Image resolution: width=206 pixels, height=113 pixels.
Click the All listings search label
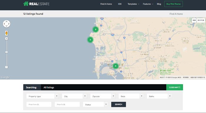pyautogui.click(x=49, y=87)
